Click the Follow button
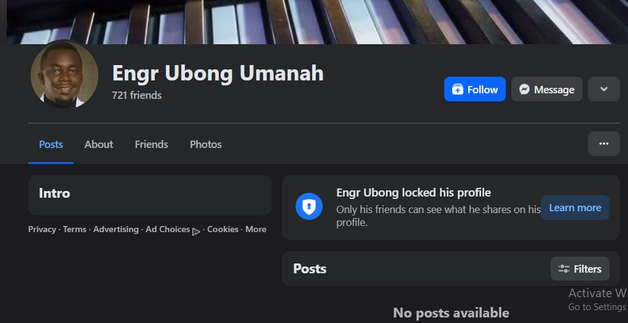628x323 pixels. [x=474, y=89]
